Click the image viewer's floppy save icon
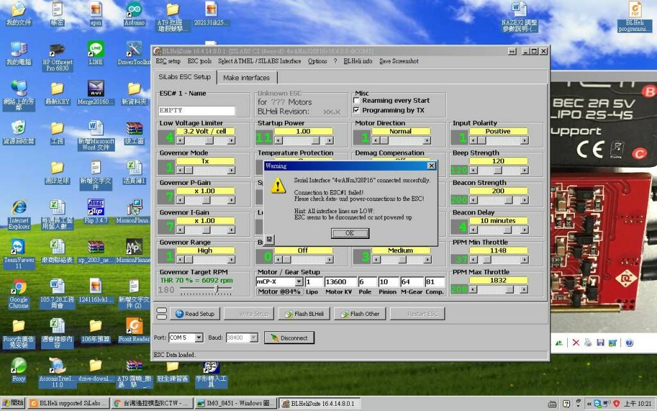The width and height of the screenshot is (657, 411). [x=600, y=343]
